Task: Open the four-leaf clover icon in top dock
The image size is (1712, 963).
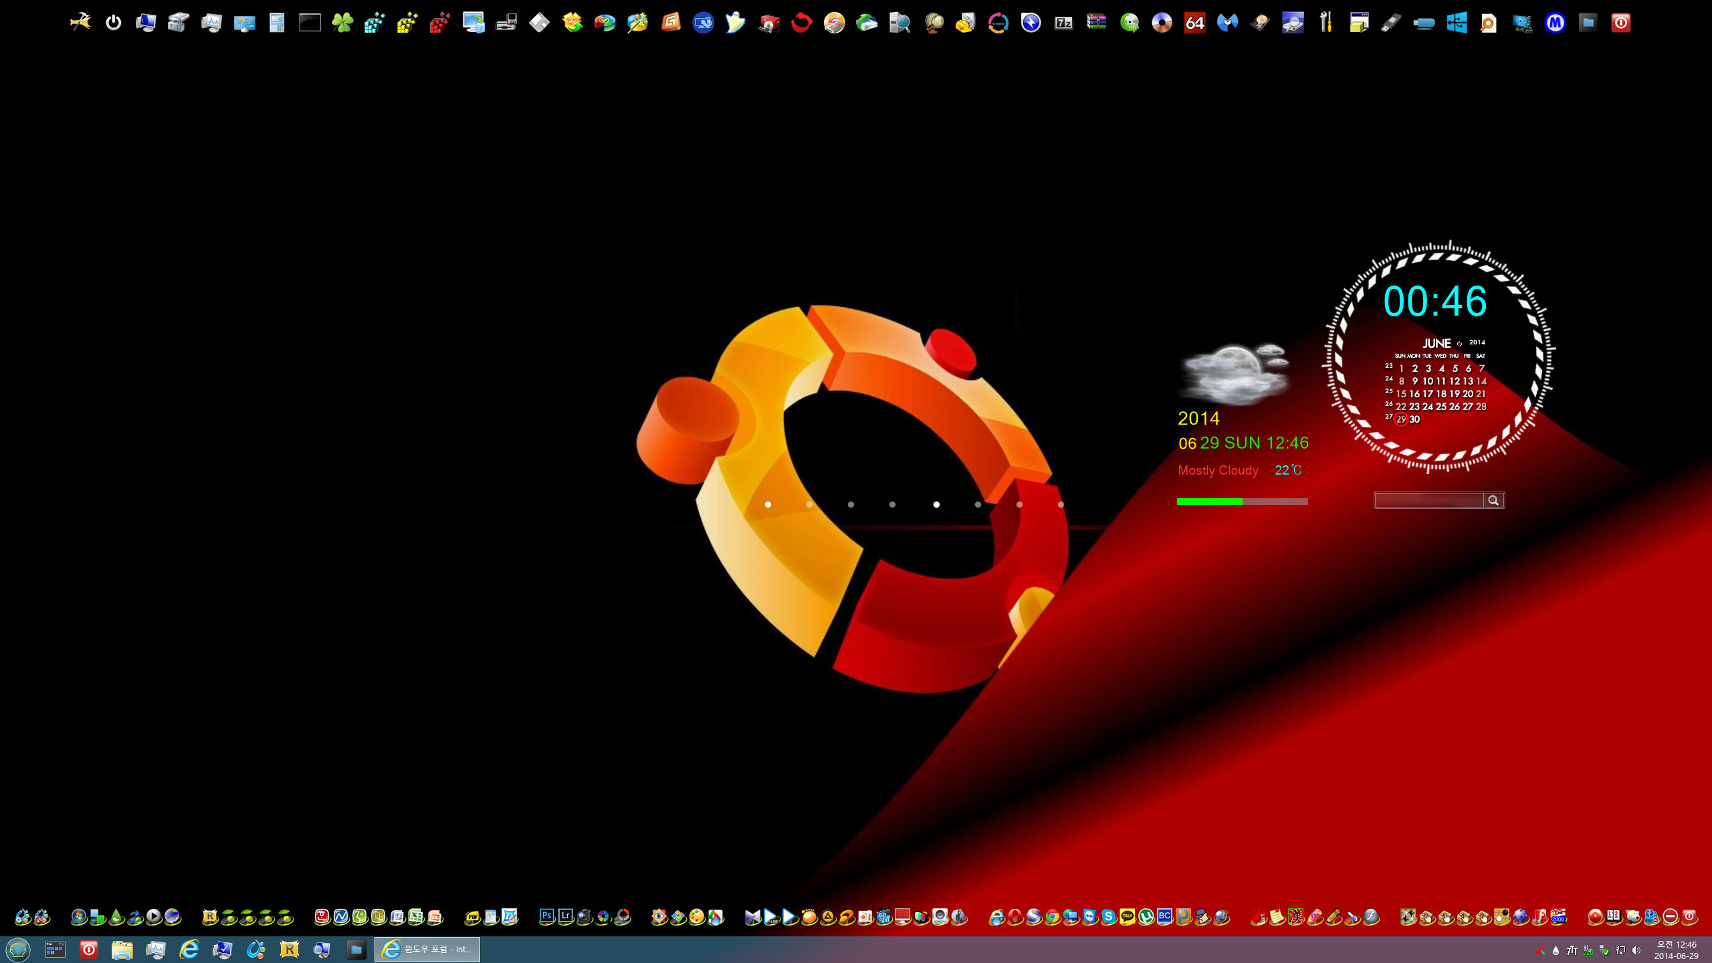Action: pos(342,23)
